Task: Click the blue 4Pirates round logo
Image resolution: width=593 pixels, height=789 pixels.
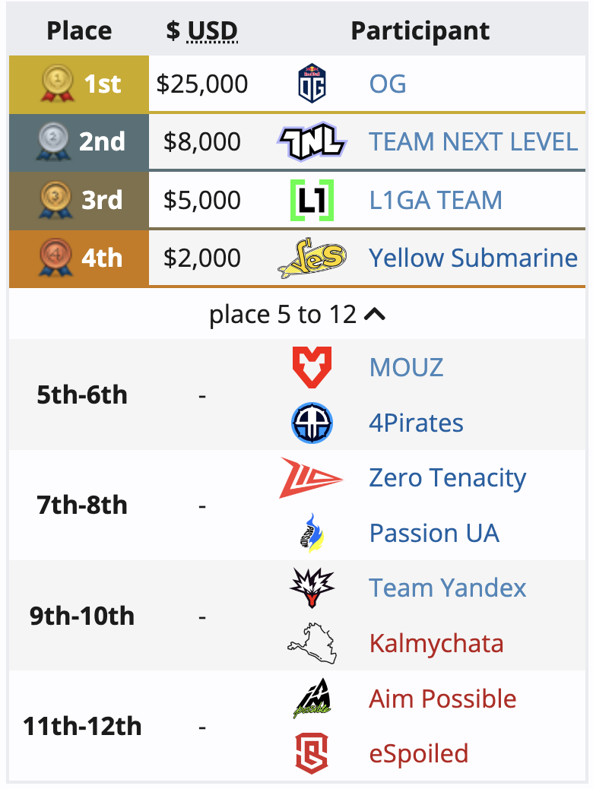Action: click(312, 423)
